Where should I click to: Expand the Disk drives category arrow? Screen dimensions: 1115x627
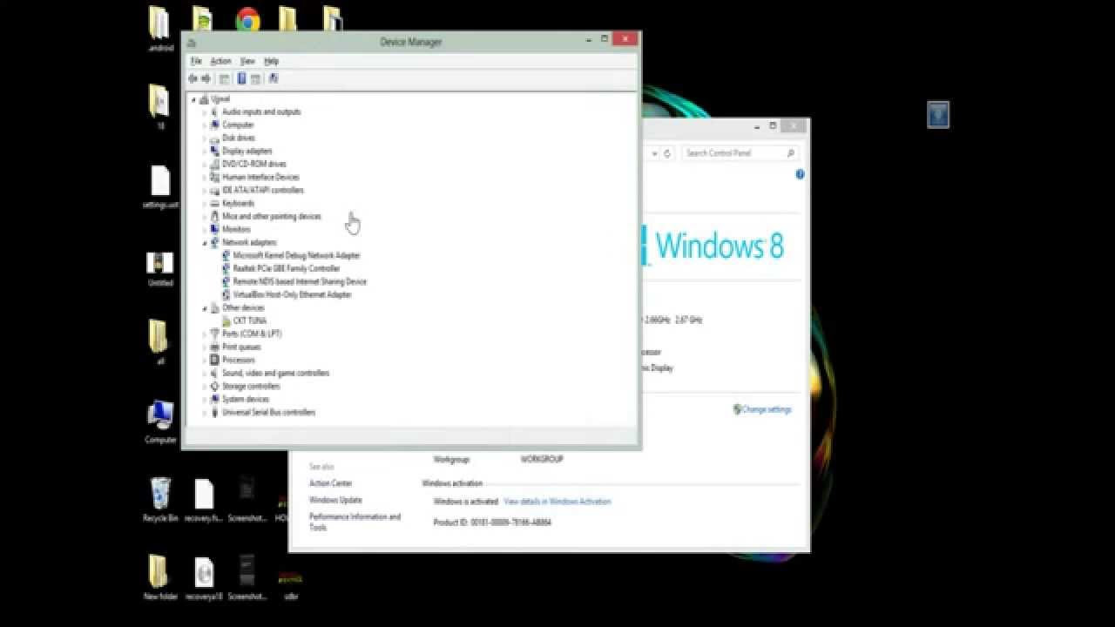click(205, 138)
